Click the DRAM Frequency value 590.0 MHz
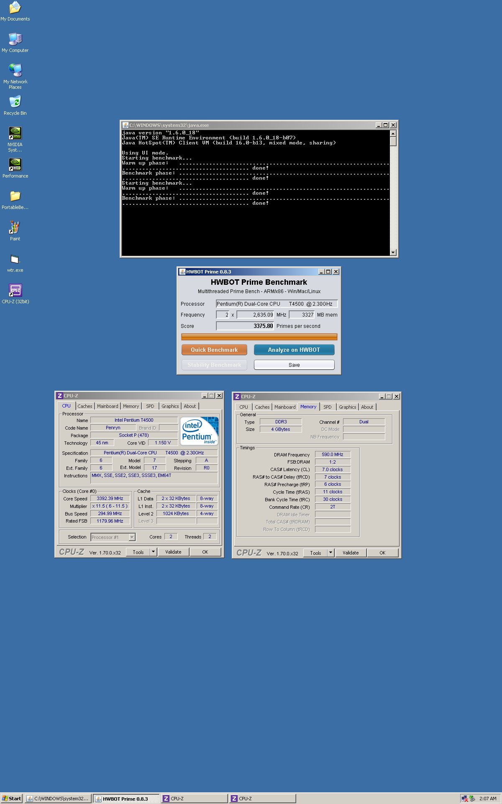Screen dimensions: 502x804 333,455
